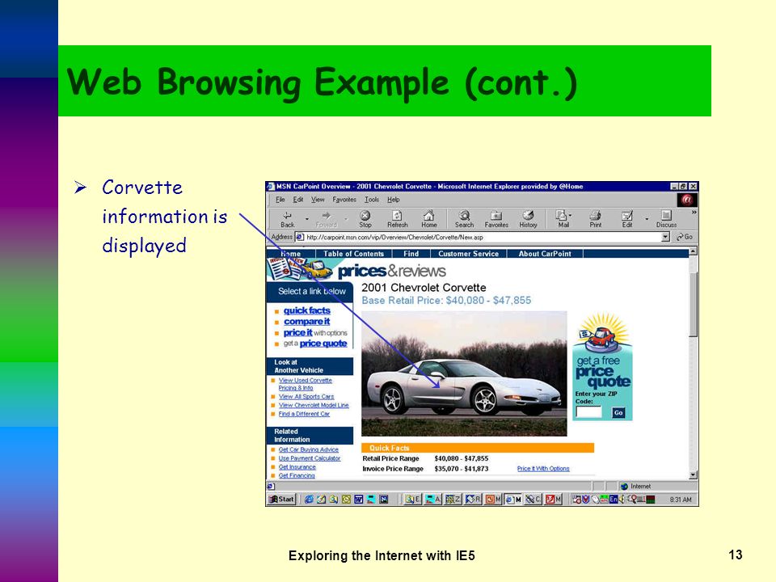Switch to taskbar button labeled R

click(473, 500)
